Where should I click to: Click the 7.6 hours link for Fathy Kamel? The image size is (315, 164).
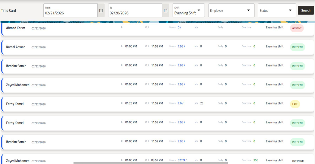point(180,103)
